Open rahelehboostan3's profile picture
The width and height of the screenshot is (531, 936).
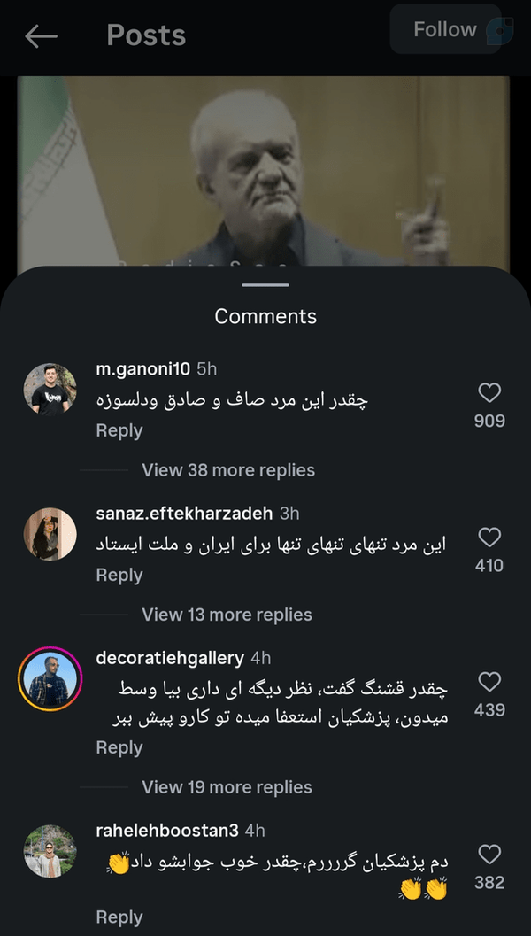pos(50,851)
